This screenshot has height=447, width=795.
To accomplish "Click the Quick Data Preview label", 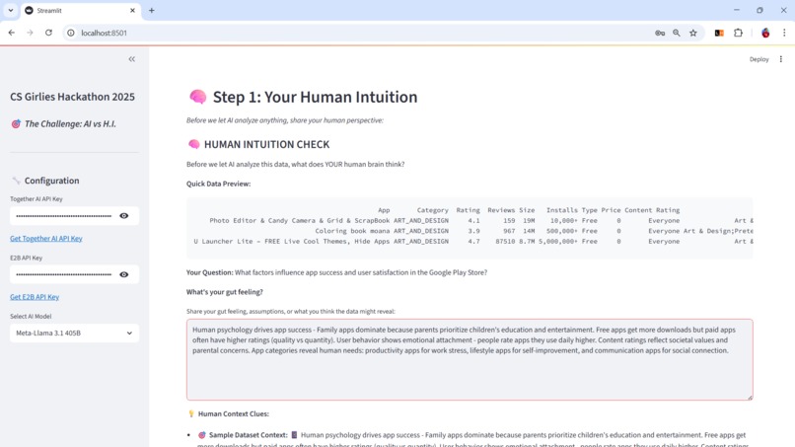I will pyautogui.click(x=219, y=184).
